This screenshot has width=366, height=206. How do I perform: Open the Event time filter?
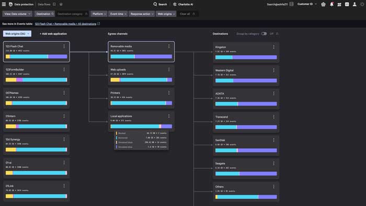click(x=118, y=14)
